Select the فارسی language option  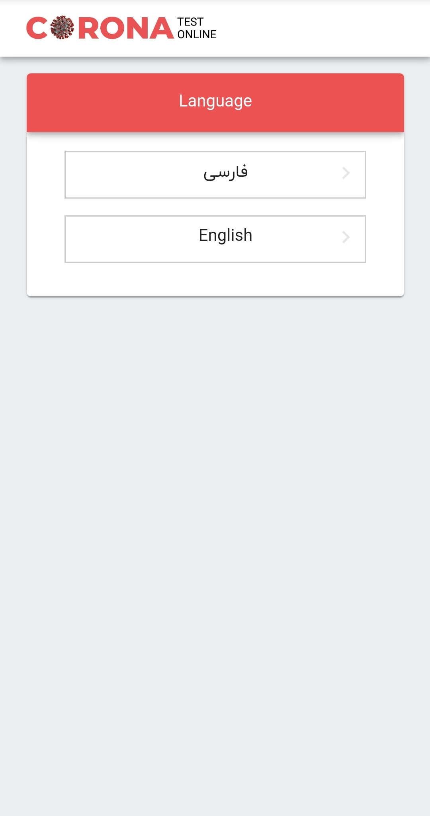[215, 175]
